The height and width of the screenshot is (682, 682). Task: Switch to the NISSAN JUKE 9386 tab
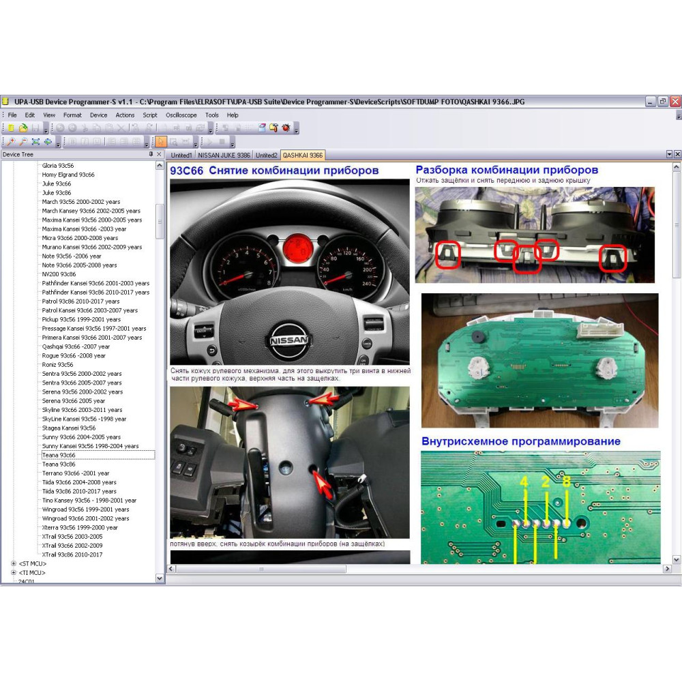click(x=224, y=155)
